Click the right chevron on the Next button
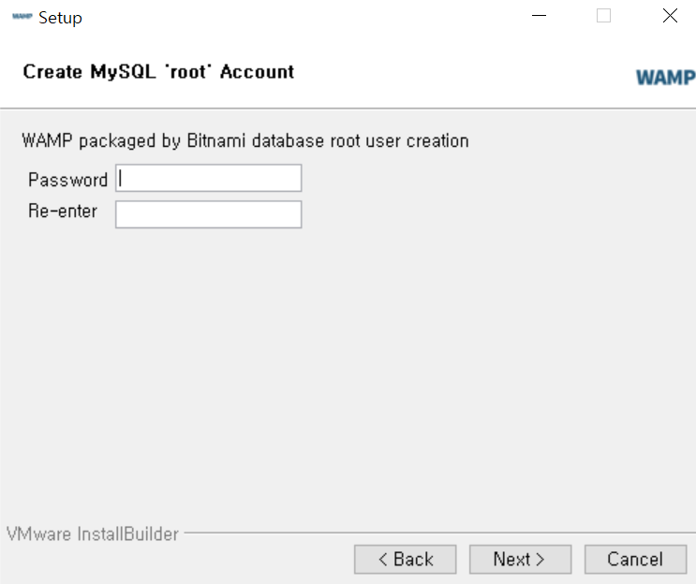This screenshot has height=584, width=696. [x=540, y=560]
